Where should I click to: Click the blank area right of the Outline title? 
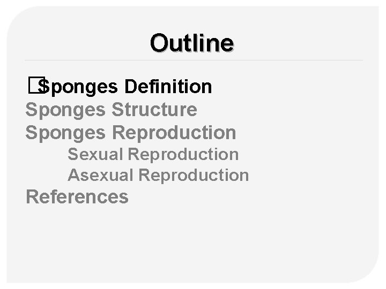point(306,43)
